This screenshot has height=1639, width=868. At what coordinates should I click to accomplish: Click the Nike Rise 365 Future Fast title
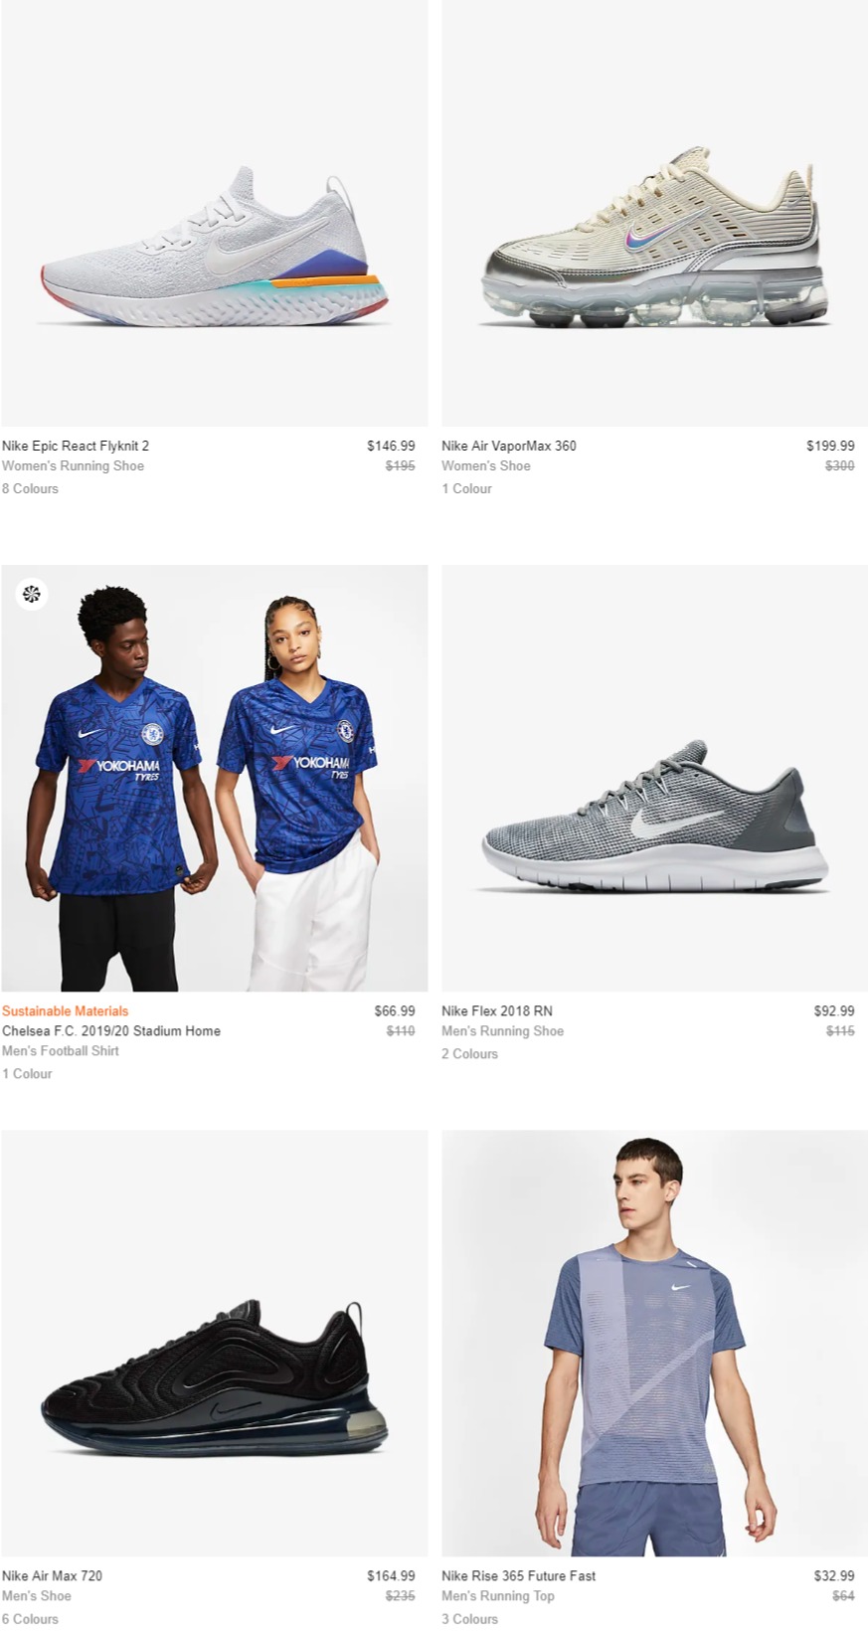point(519,1575)
